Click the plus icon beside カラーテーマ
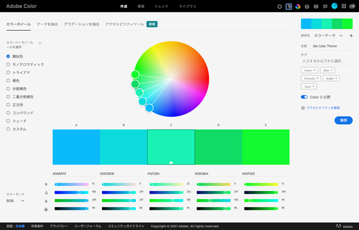The image size is (359, 230). point(351,36)
